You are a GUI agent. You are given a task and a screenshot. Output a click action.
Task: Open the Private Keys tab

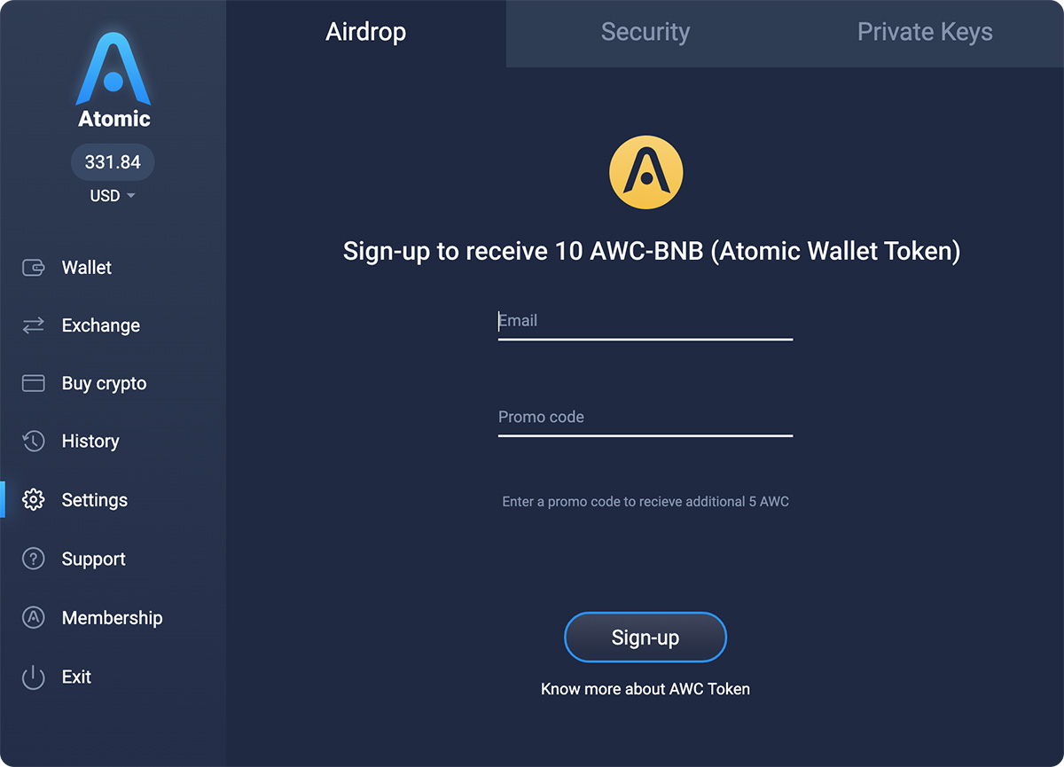[925, 32]
